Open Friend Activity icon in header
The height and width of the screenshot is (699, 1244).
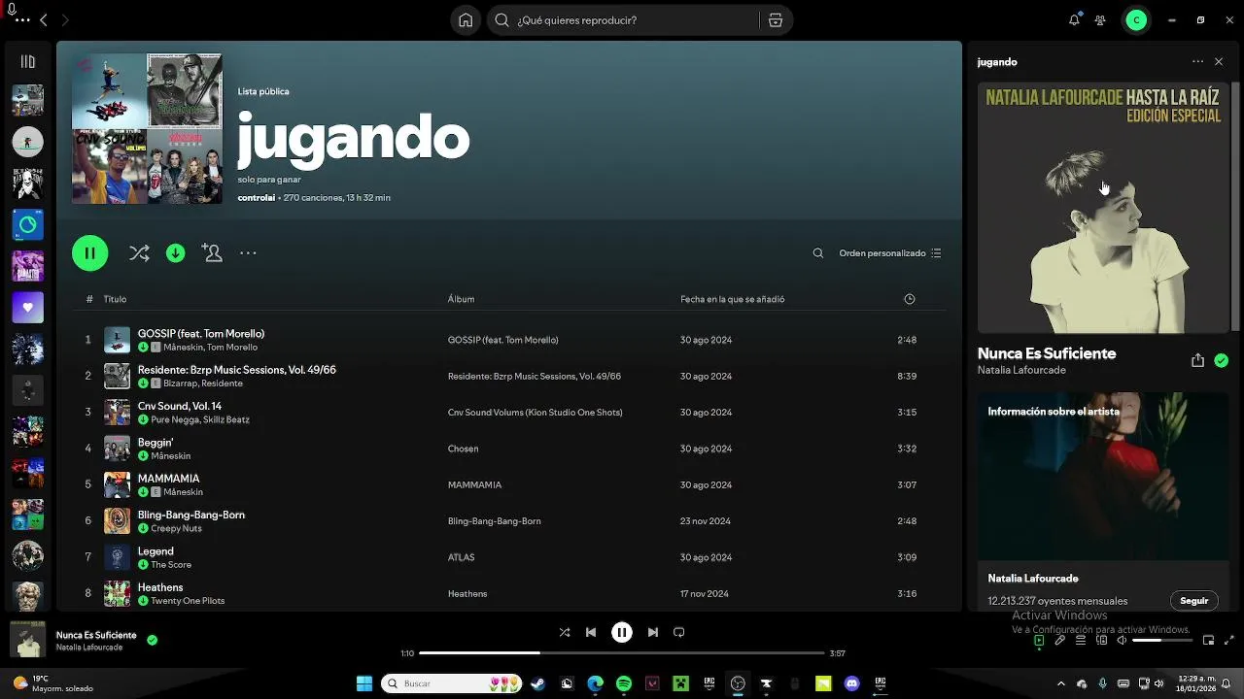click(1100, 20)
